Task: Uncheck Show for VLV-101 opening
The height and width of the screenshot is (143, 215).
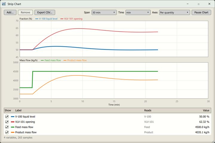Action: tap(7, 122)
